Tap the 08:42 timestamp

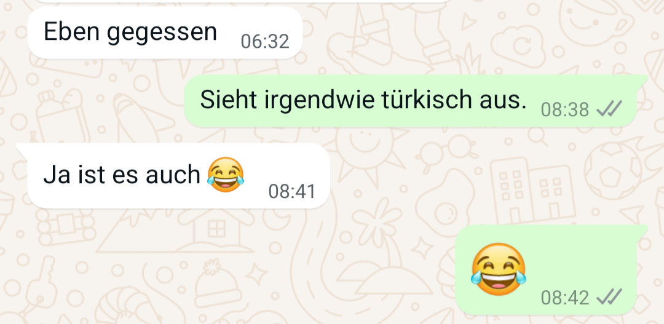coord(565,298)
